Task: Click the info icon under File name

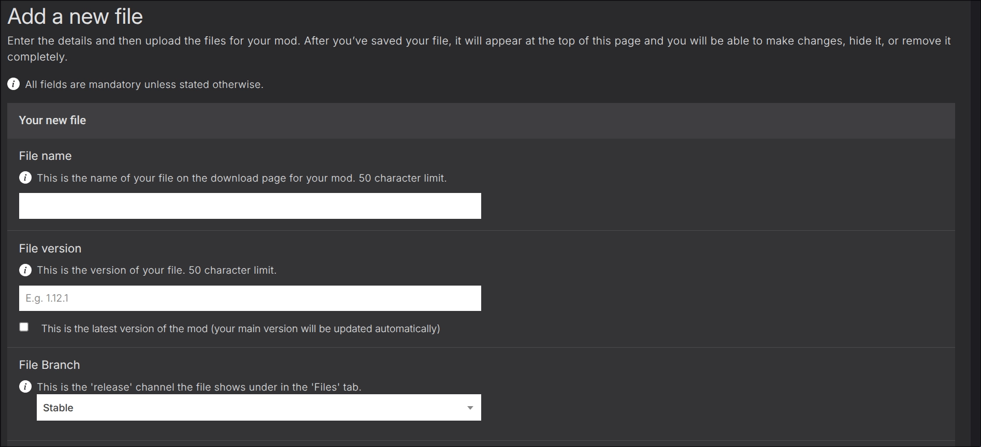Action: click(25, 178)
